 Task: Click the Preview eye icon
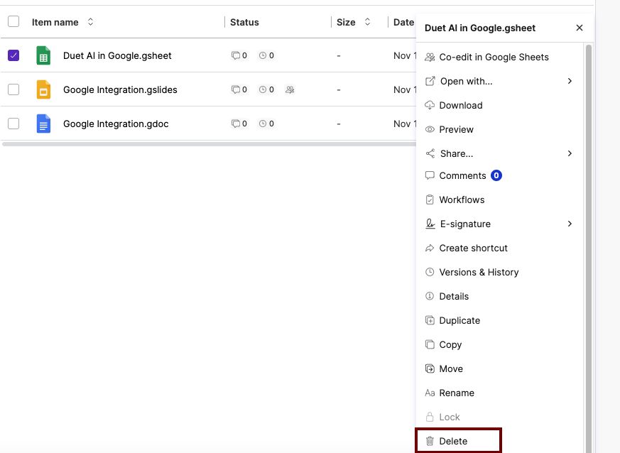click(430, 129)
